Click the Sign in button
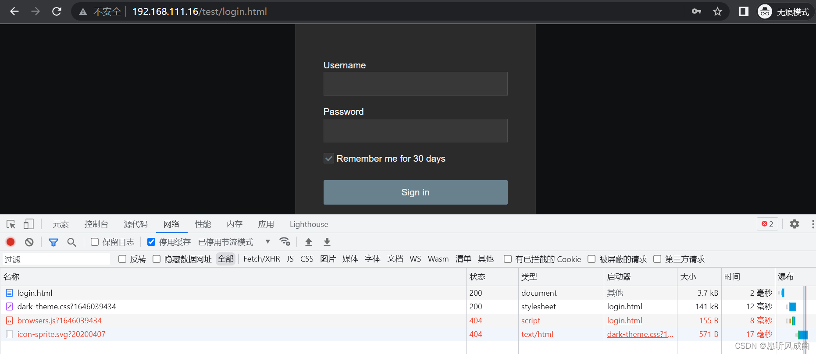 (x=415, y=192)
